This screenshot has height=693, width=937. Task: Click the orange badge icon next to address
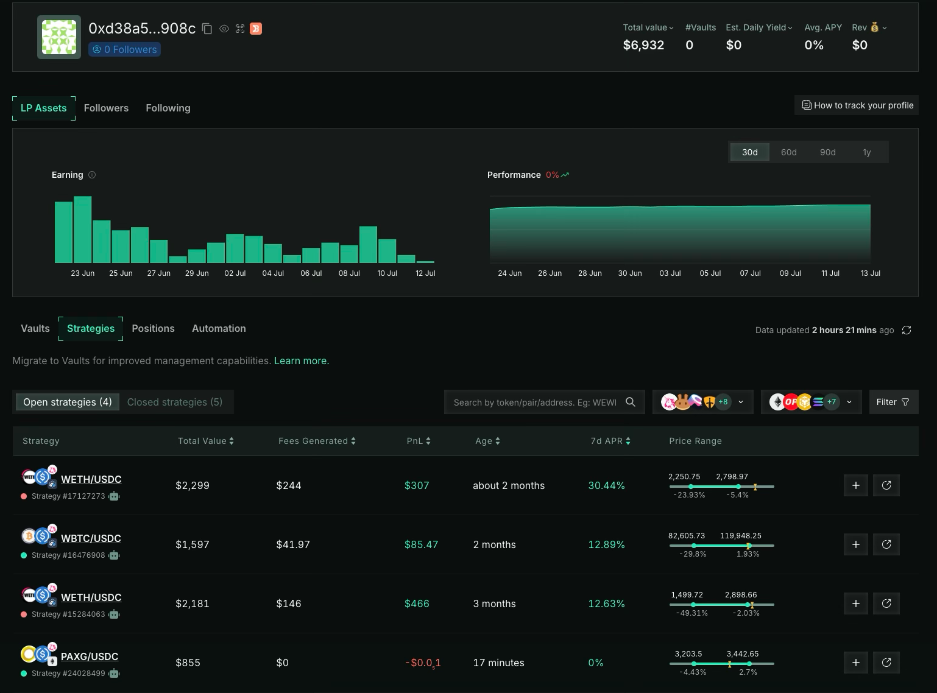256,29
